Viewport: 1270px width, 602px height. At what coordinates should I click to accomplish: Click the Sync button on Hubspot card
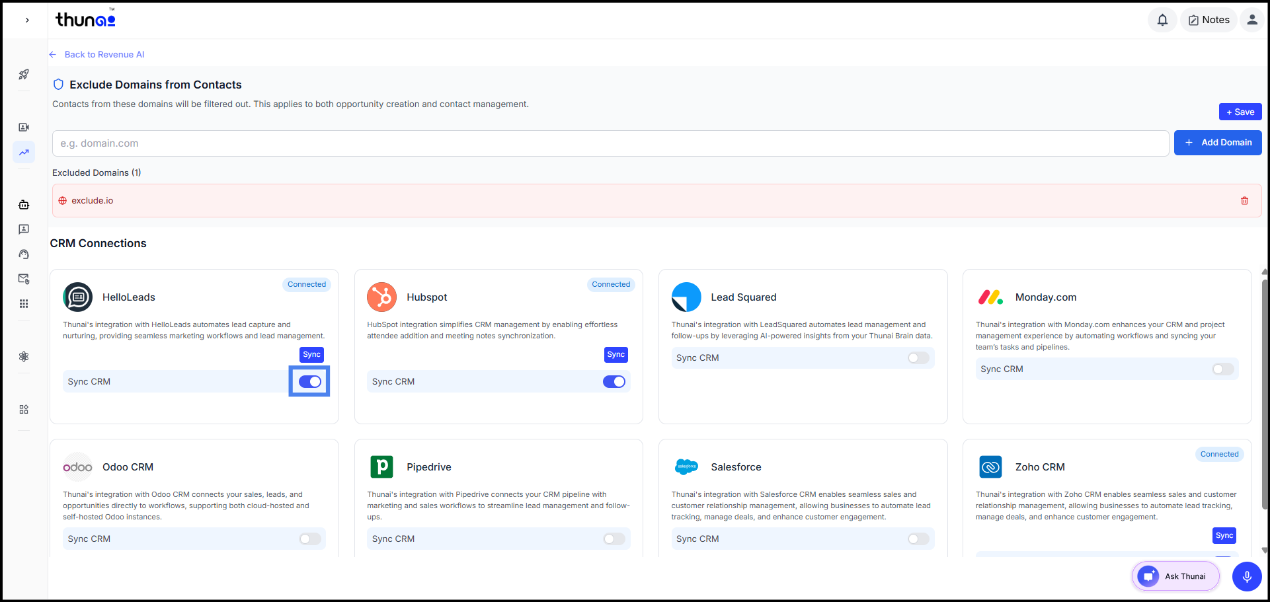pyautogui.click(x=615, y=355)
